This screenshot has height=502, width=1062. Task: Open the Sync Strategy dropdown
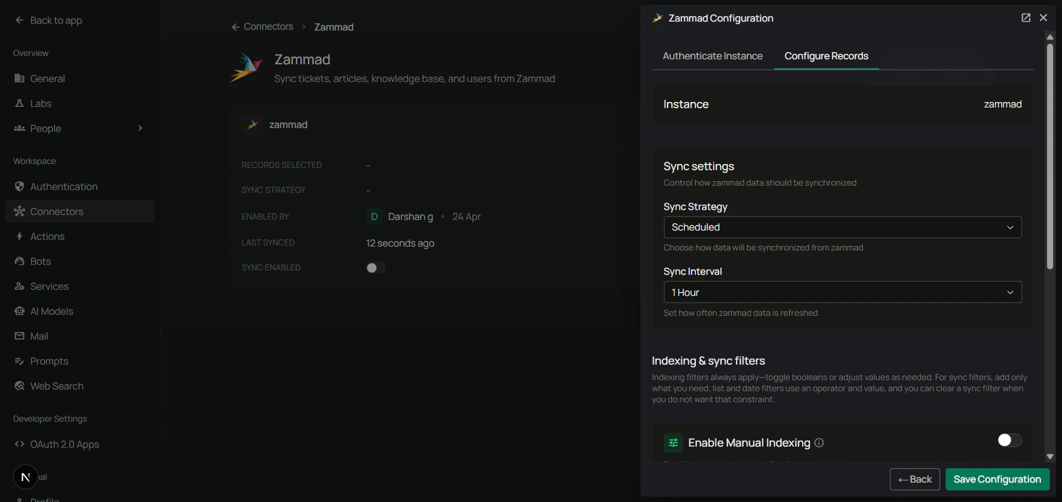(842, 227)
